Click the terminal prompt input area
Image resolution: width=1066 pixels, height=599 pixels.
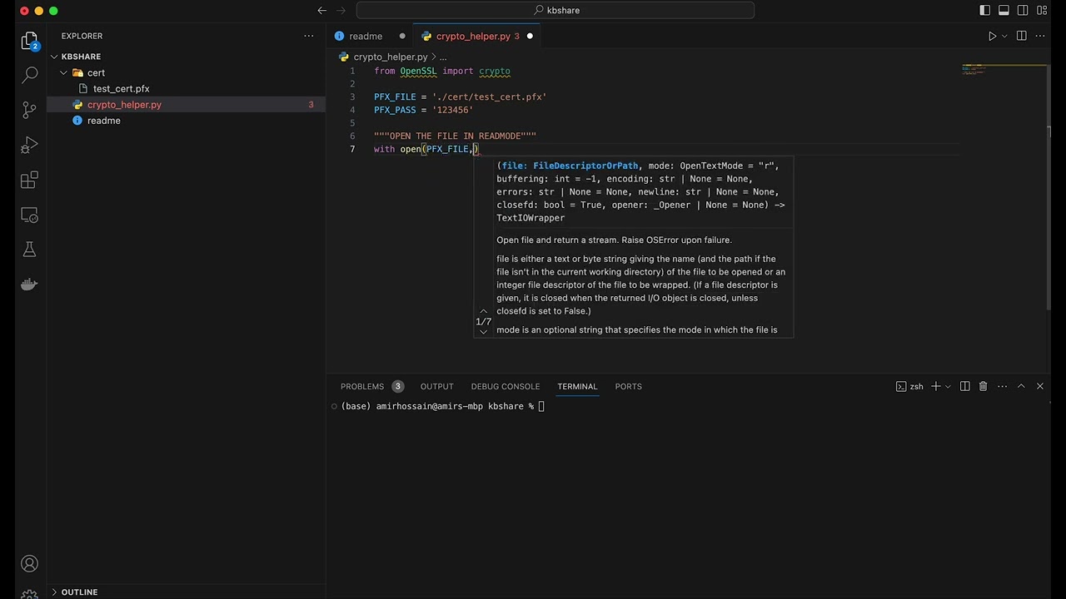click(x=541, y=406)
